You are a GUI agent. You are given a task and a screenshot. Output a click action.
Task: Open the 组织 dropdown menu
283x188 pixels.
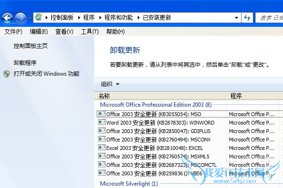tap(110, 84)
